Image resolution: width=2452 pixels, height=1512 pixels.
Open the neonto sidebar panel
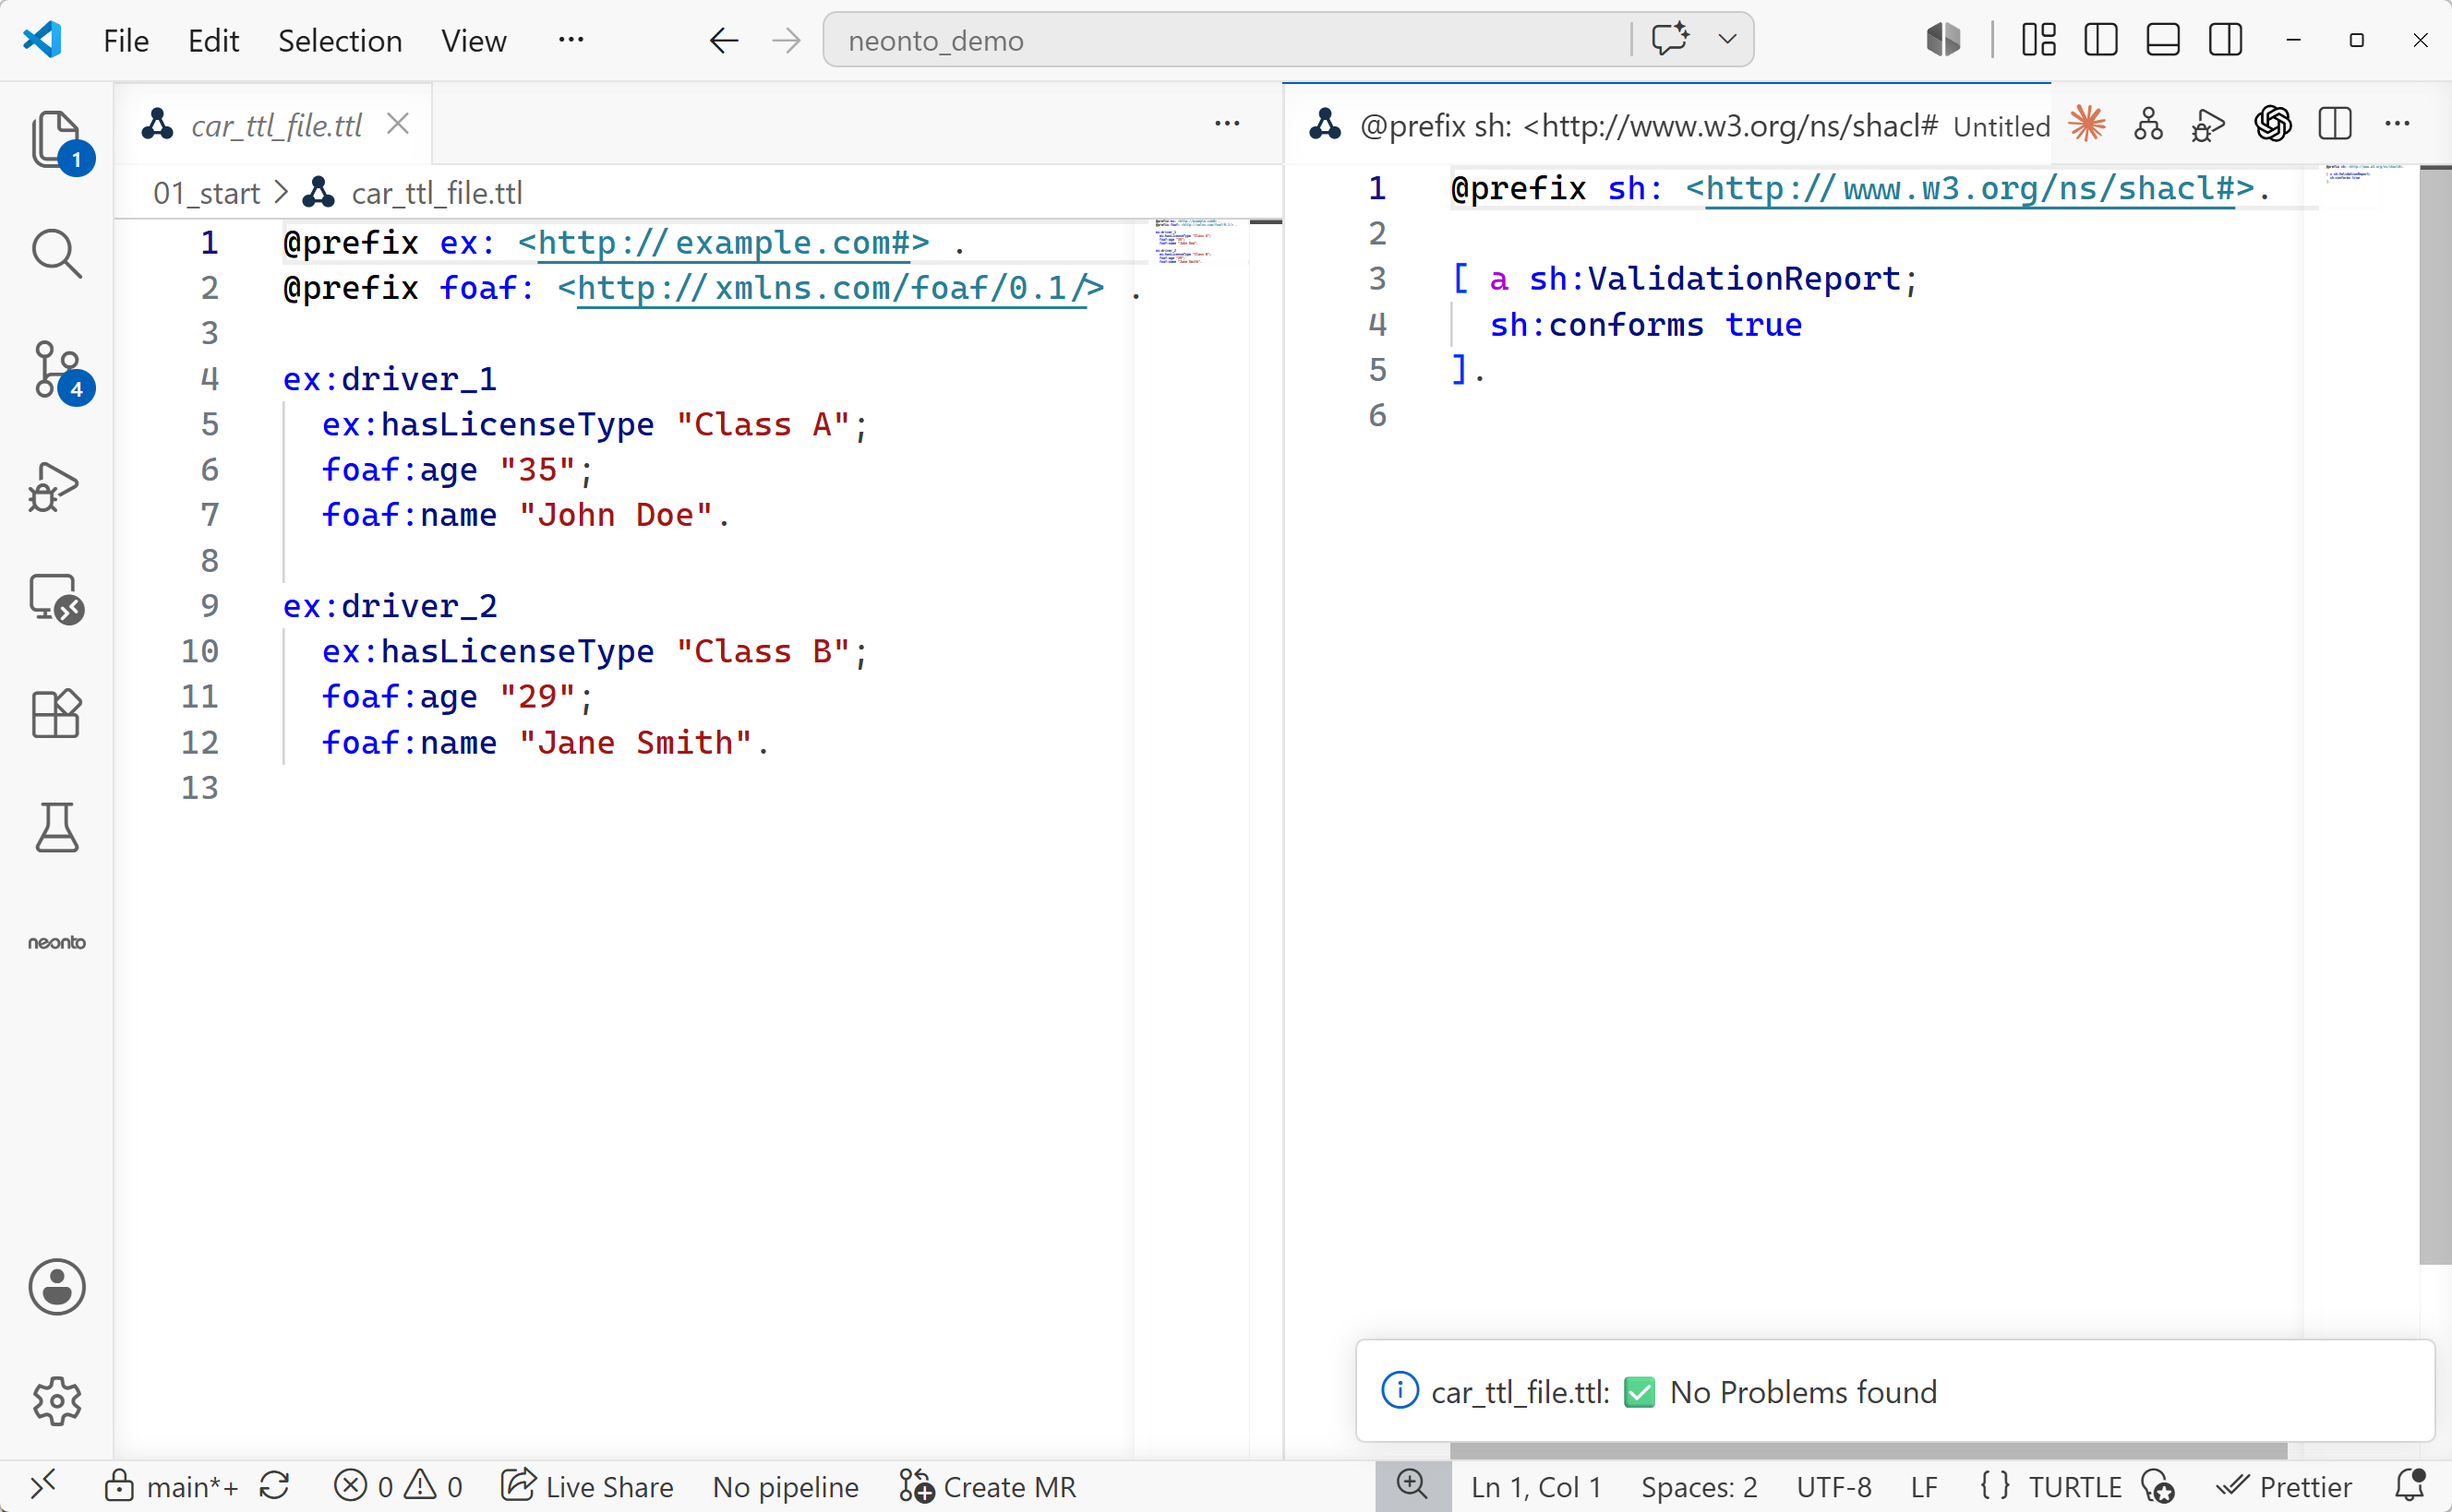tap(57, 942)
